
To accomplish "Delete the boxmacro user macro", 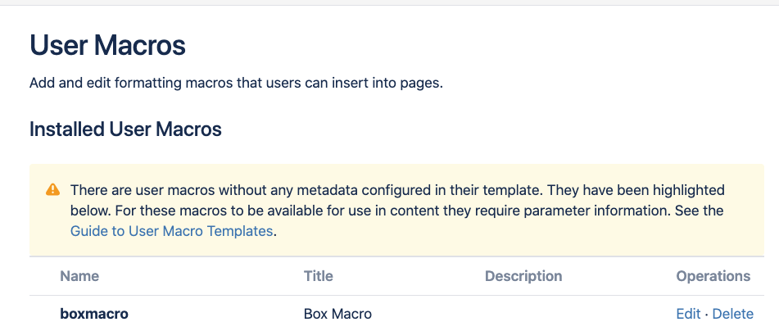I will pyautogui.click(x=733, y=314).
